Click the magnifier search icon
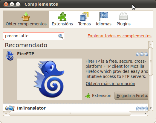Viewport: 156px width, 123px height. (61, 36)
